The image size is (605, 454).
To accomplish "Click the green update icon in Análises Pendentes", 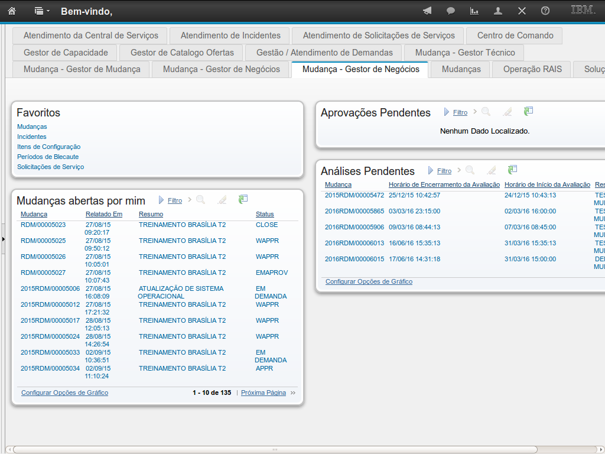I will click(x=512, y=170).
